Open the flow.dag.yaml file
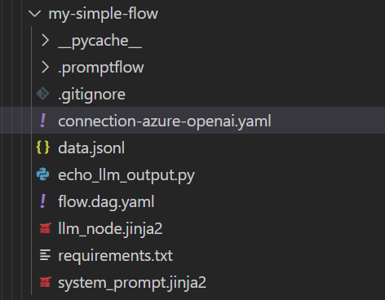This screenshot has width=385, height=300. tap(106, 202)
